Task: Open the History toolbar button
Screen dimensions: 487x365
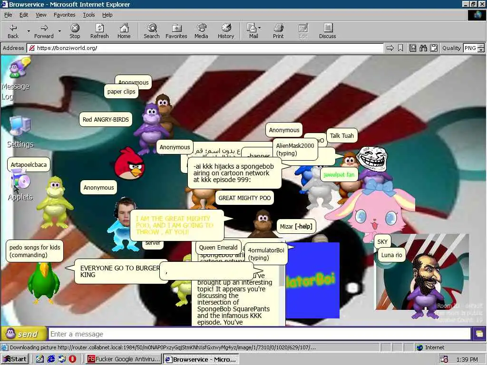Action: click(x=226, y=31)
